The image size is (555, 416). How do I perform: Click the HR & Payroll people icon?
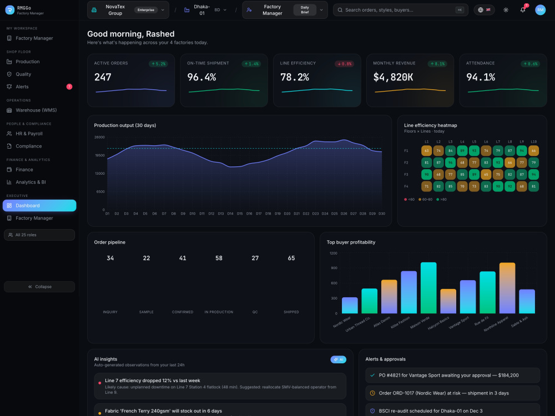click(9, 134)
